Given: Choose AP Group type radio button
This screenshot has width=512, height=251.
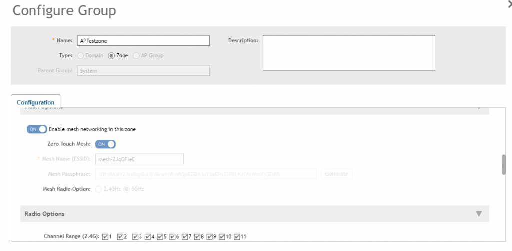Looking at the screenshot, I should [136, 55].
